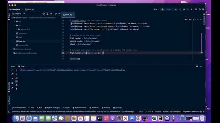Stop the process with the Run panel's red square

coord(12,79)
